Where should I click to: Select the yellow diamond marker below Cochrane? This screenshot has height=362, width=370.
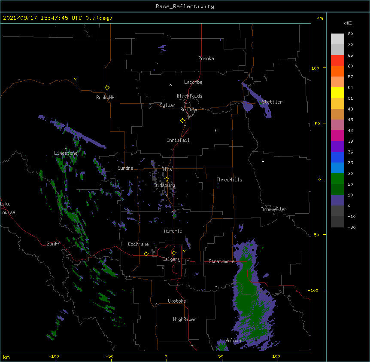pyautogui.click(x=146, y=254)
